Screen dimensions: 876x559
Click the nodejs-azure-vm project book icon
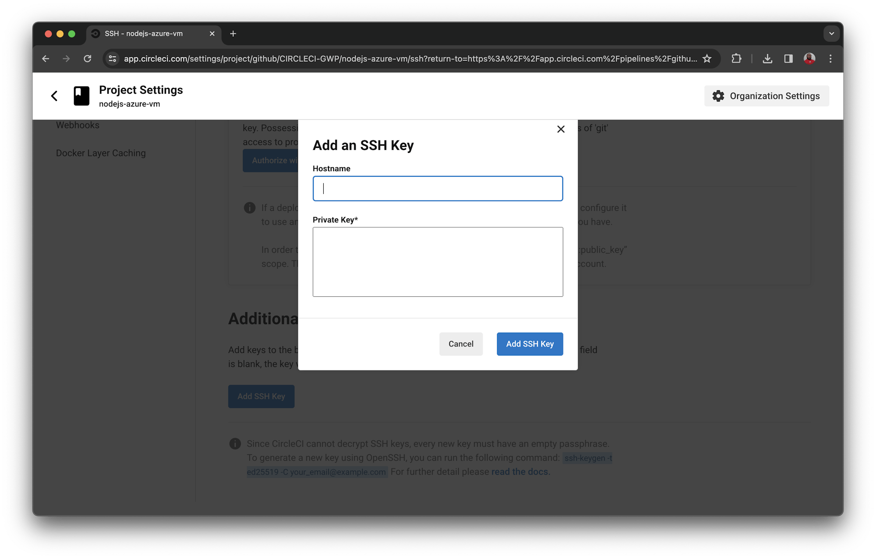coord(81,95)
